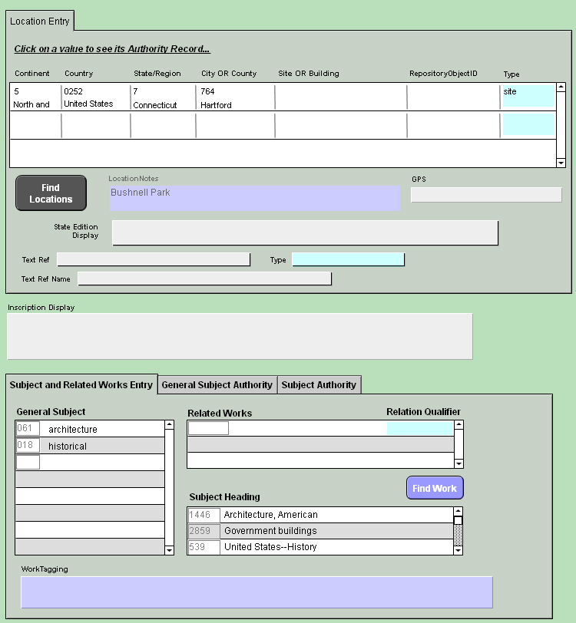Click the State Edition Display field

point(305,233)
